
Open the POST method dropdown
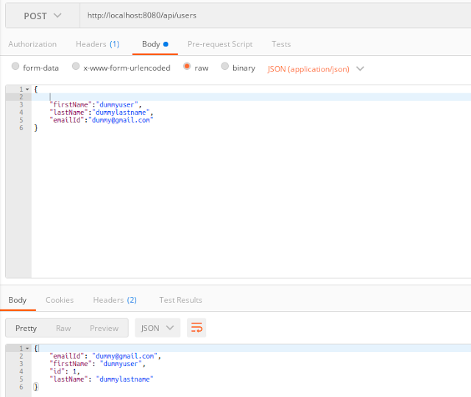pos(43,15)
